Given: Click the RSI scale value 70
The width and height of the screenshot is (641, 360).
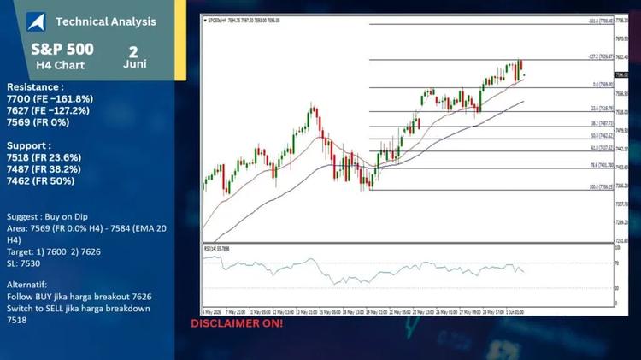Looking at the screenshot, I should click(x=617, y=263).
